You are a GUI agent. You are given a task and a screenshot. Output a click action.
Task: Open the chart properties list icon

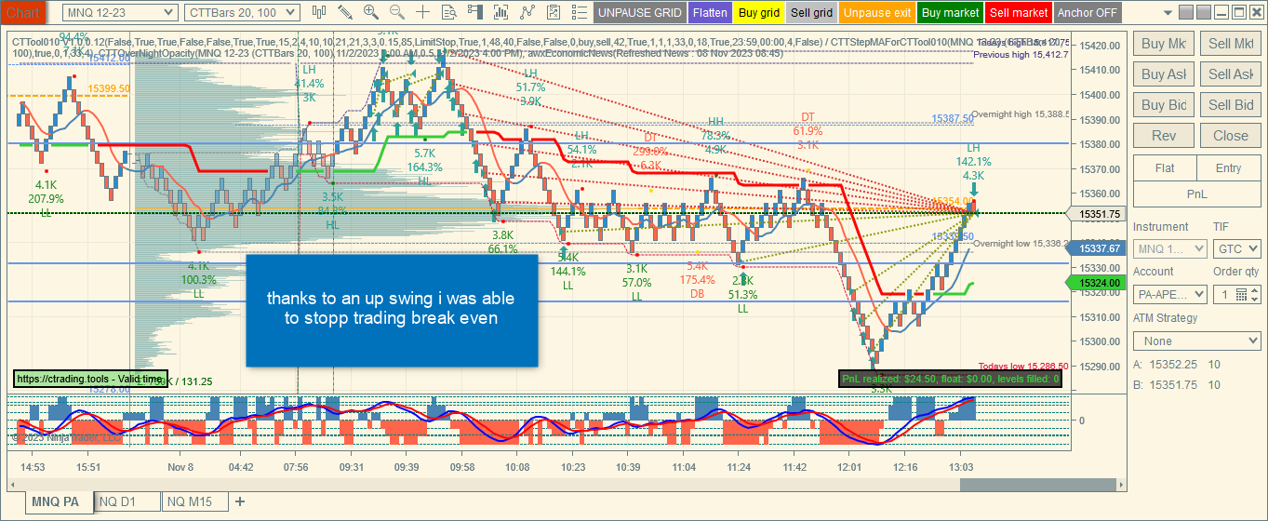click(581, 12)
